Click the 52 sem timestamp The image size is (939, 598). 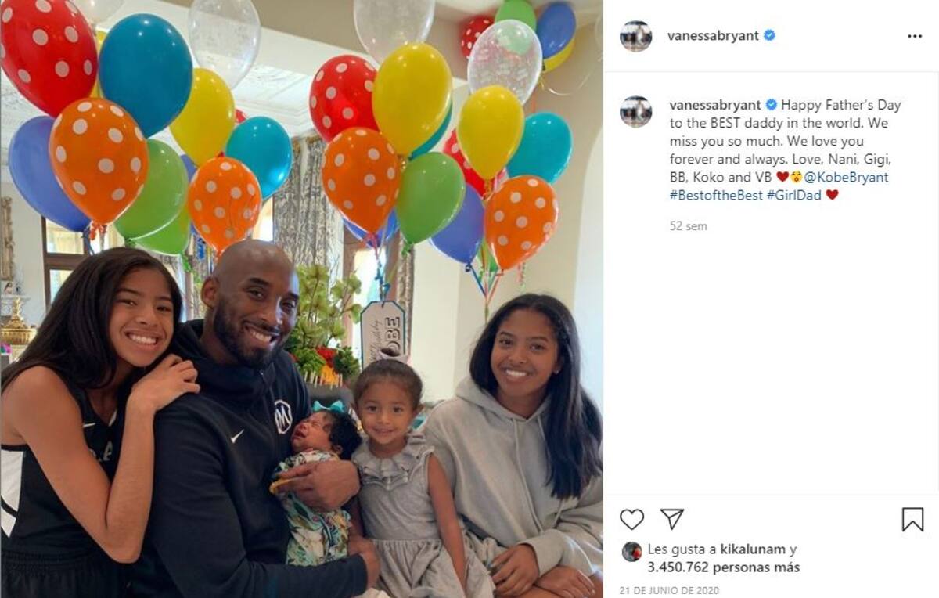(689, 226)
